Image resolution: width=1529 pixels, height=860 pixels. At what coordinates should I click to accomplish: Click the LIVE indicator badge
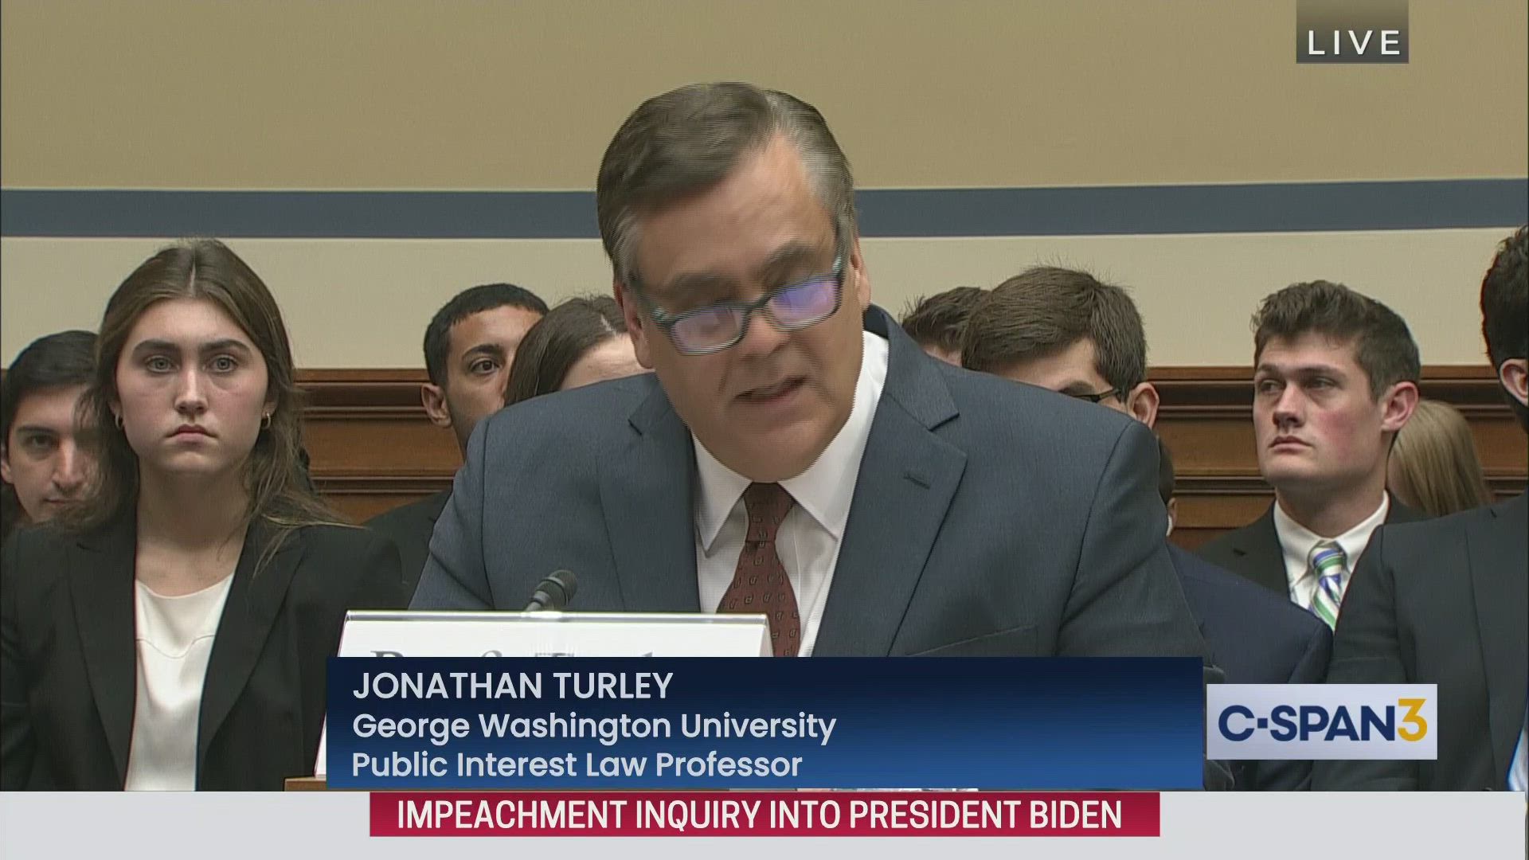point(1352,32)
